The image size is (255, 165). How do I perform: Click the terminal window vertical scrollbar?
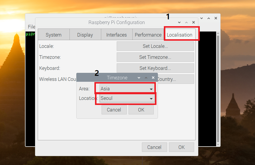[218, 89]
